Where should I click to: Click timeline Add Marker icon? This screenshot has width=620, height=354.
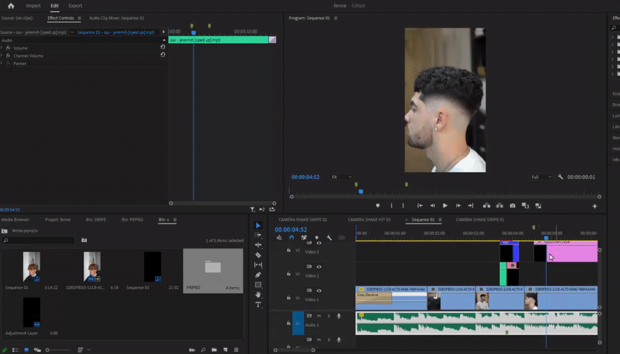tap(317, 238)
